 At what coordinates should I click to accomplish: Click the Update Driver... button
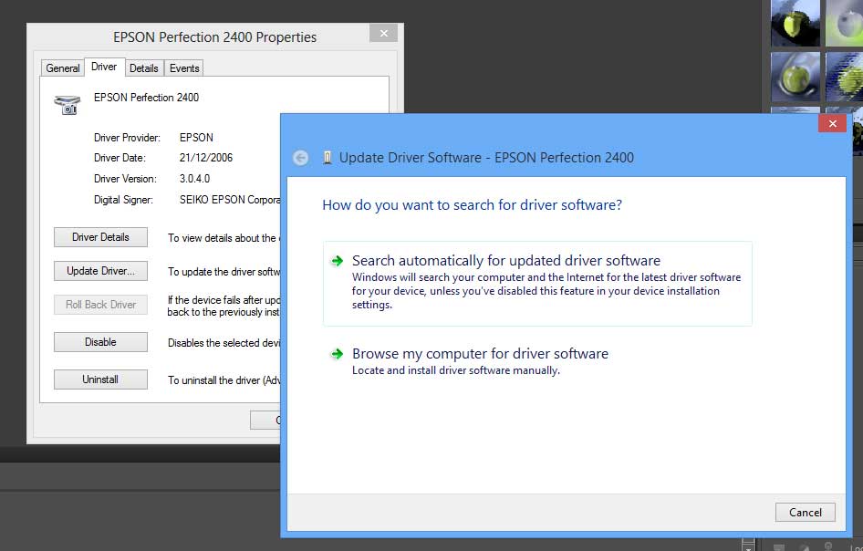click(100, 271)
